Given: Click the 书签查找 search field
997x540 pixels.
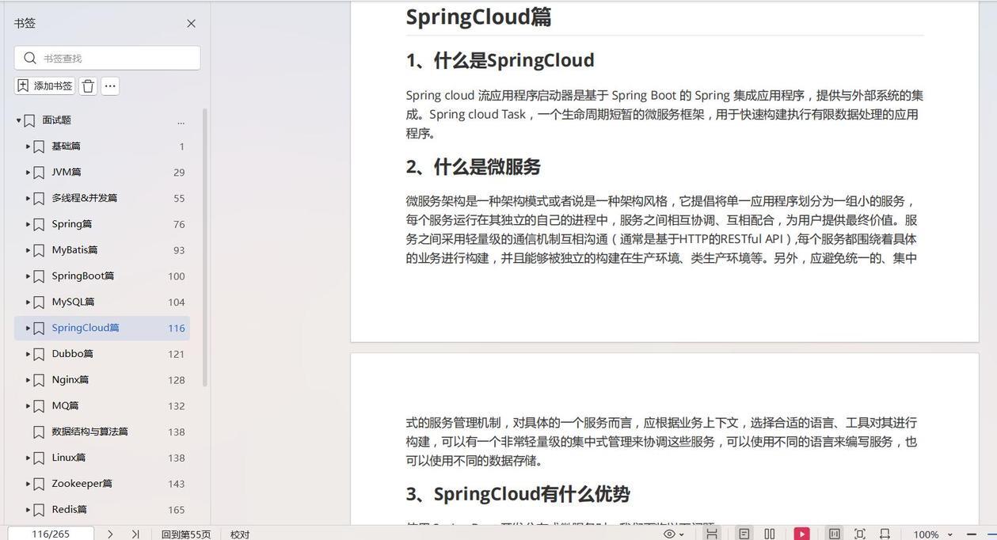Looking at the screenshot, I should click(x=107, y=58).
